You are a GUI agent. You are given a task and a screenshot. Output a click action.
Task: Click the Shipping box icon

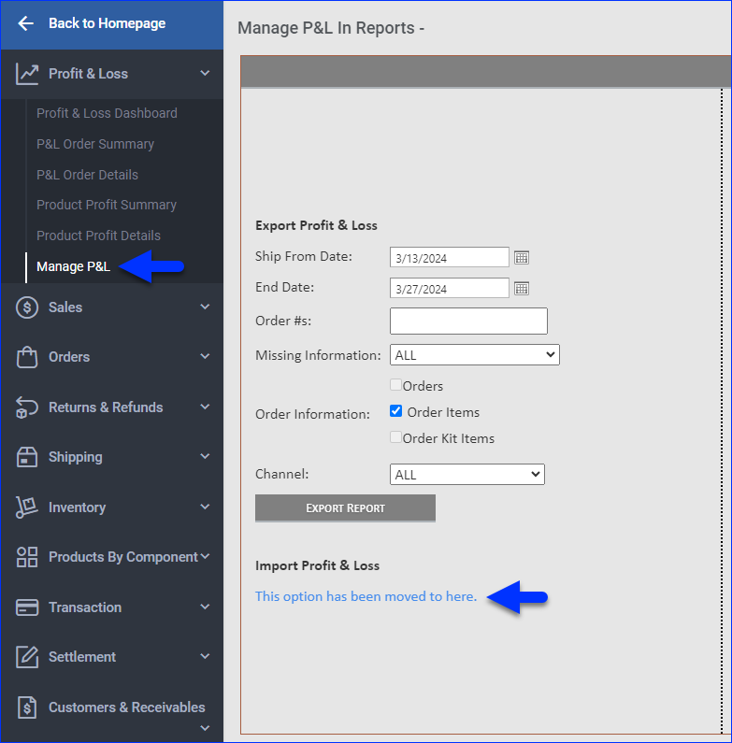click(x=27, y=457)
